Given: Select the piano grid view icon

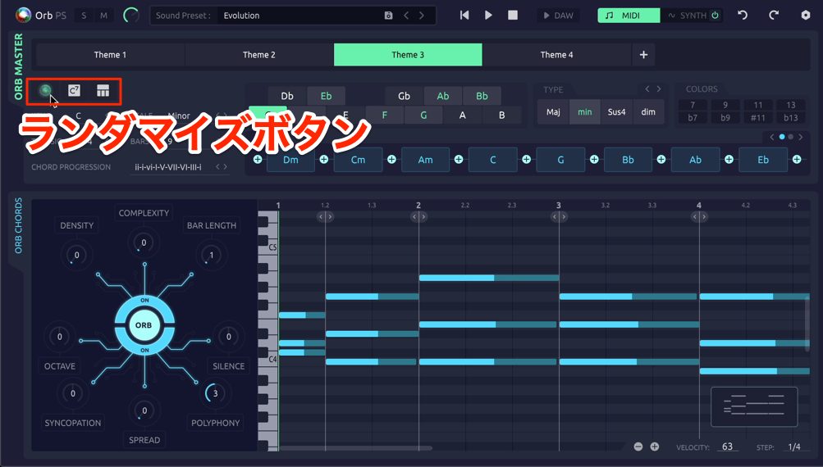Looking at the screenshot, I should coord(103,91).
